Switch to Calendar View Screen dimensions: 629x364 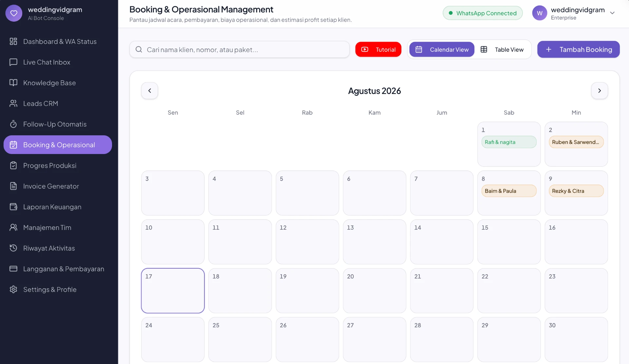442,49
